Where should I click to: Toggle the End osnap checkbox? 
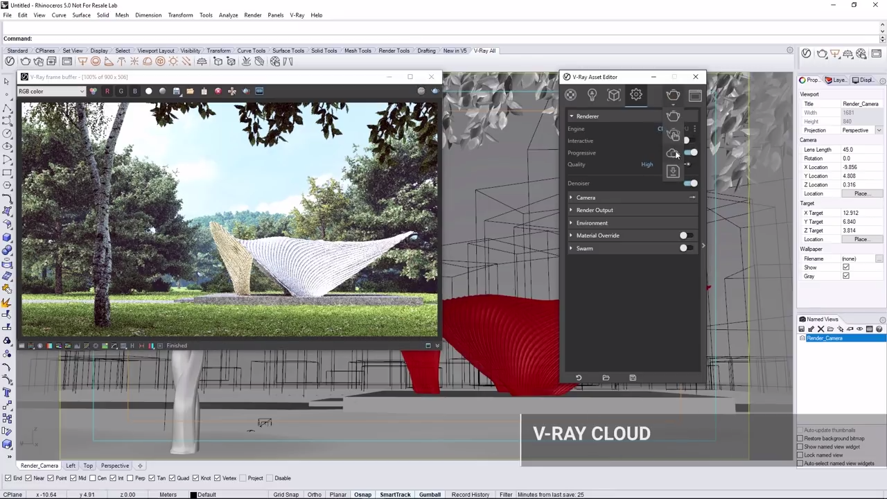tap(8, 478)
